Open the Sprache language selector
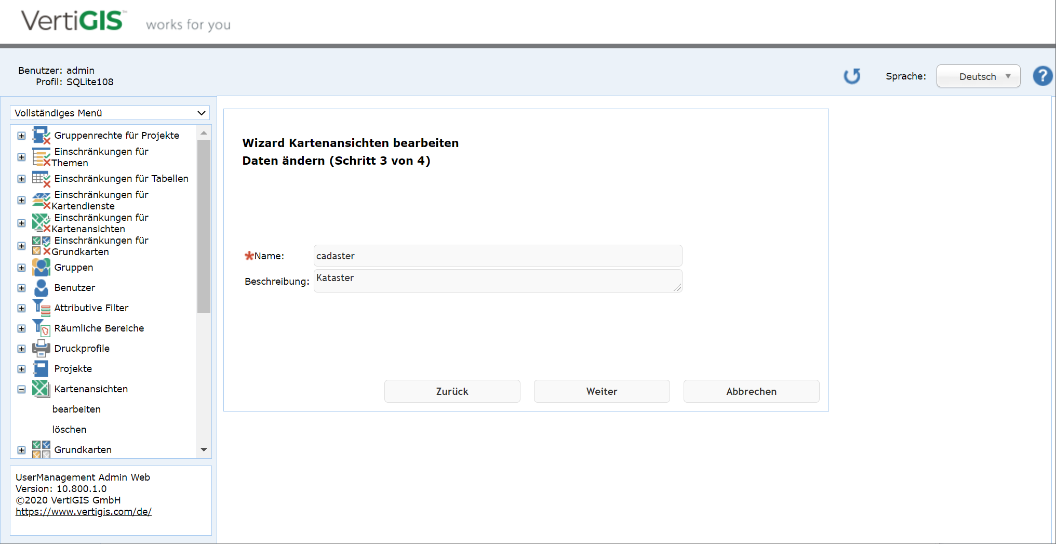 [978, 76]
